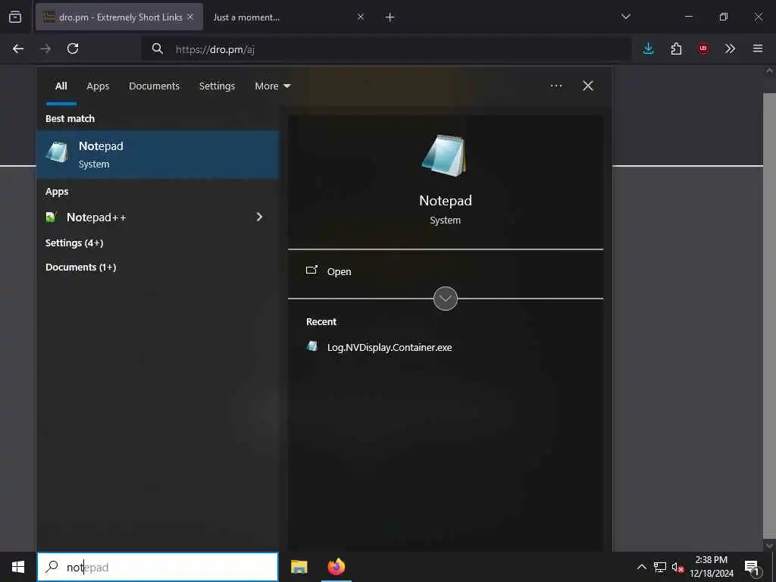This screenshot has height=582, width=776.
Task: Expand more actions with the round chevron button
Action: (446, 299)
